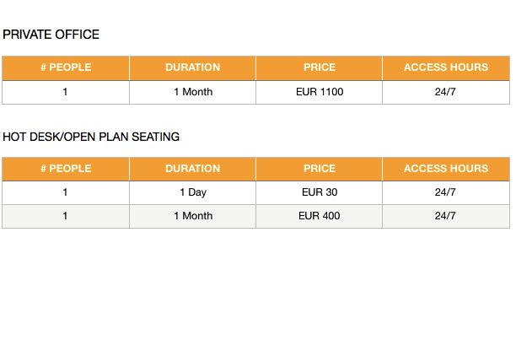
Task: Select the PRICE header in Hot Desk table
Action: tap(320, 169)
